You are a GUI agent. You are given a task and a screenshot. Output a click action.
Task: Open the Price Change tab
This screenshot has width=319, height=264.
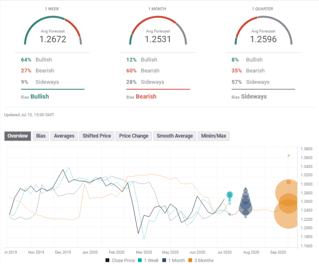[x=134, y=136]
